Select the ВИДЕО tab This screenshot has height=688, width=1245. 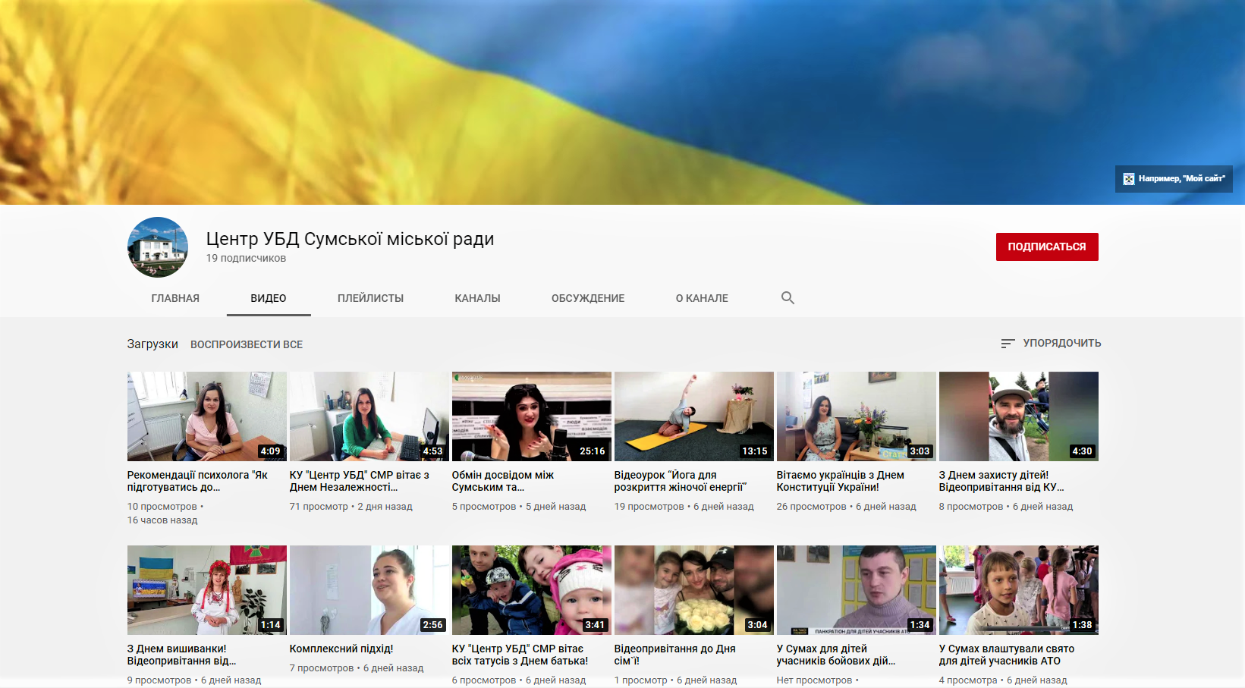click(269, 298)
